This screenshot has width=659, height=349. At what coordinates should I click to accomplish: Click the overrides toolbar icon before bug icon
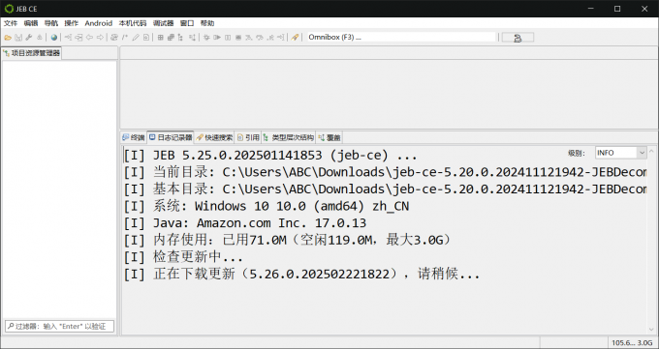[192, 38]
